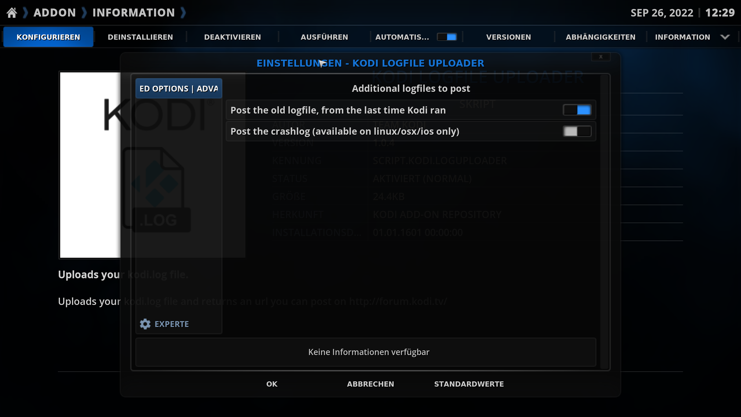Click the 'Additional logfiles to post' heading
Image resolution: width=741 pixels, height=417 pixels.
tap(411, 89)
